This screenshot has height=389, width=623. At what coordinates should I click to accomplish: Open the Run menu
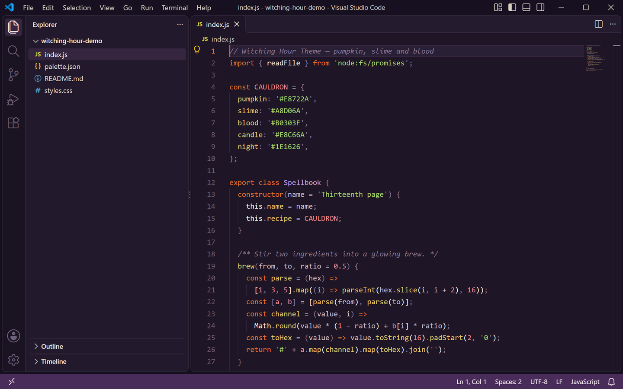[x=147, y=7]
